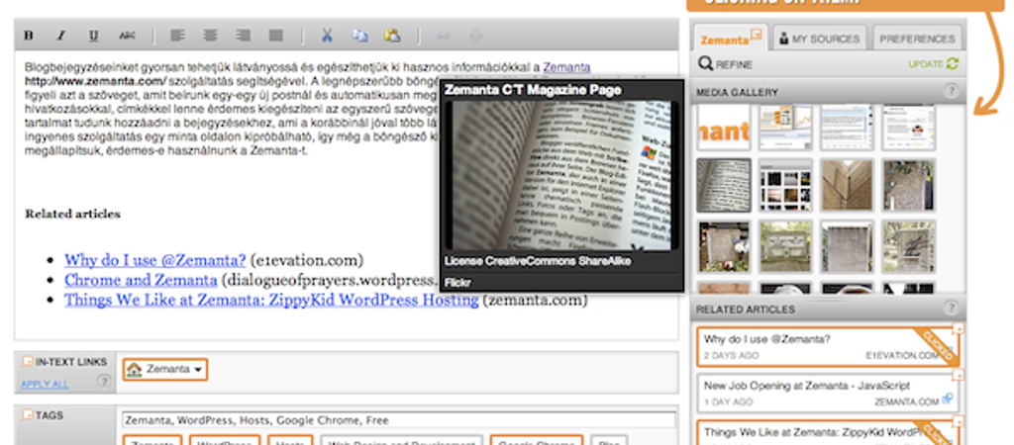Select the tan wall corner thumbnail

pyautogui.click(x=847, y=185)
